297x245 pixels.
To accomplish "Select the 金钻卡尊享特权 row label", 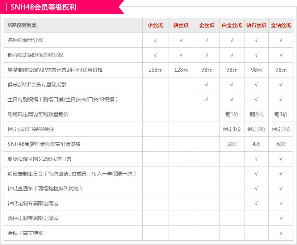I will tap(25, 233).
